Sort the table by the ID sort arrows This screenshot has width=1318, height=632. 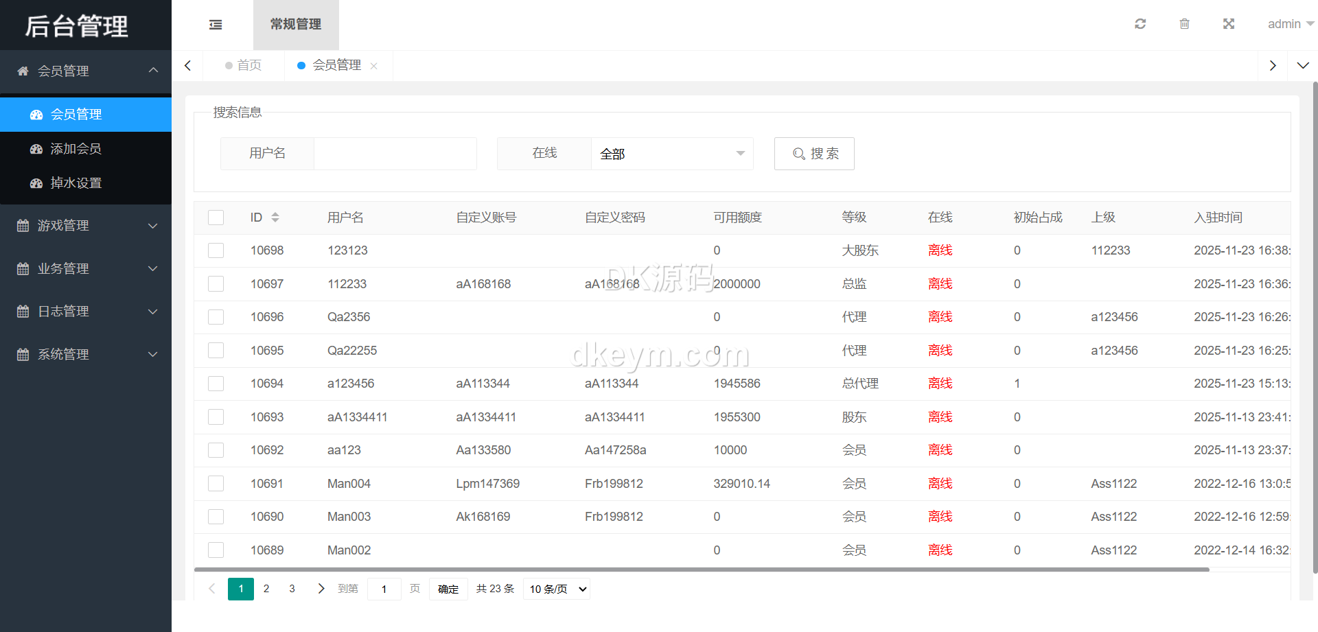click(x=275, y=218)
